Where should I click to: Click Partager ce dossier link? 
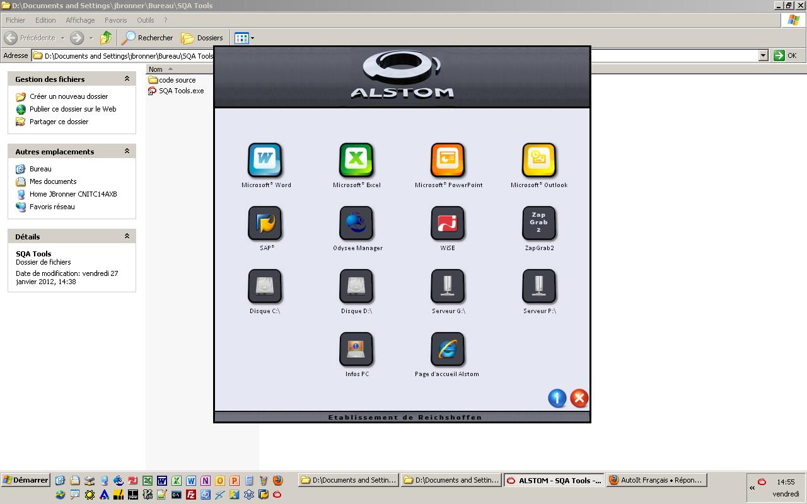59,122
